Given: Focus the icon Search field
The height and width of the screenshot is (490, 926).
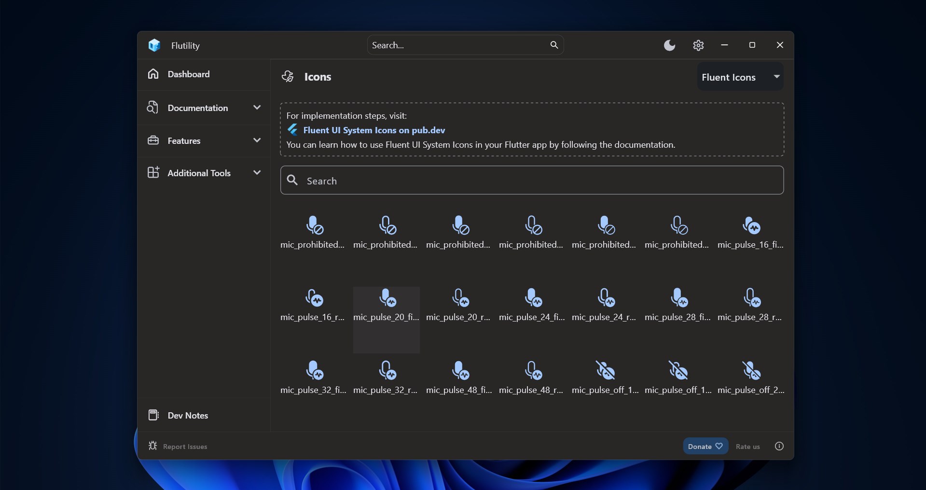Looking at the screenshot, I should point(532,180).
